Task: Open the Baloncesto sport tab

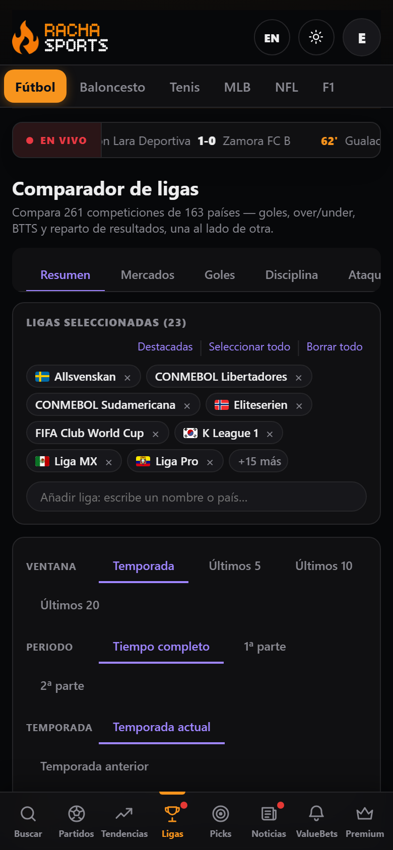Action: click(112, 87)
